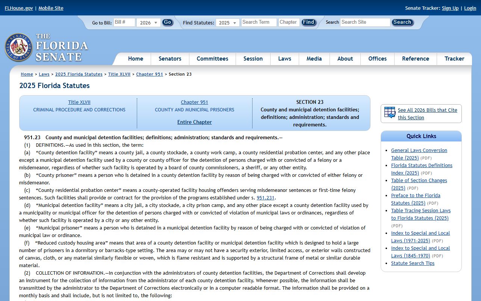Open the Go to Bill year dropdown
Image resolution: width=481 pixels, height=301 pixels.
148,23
